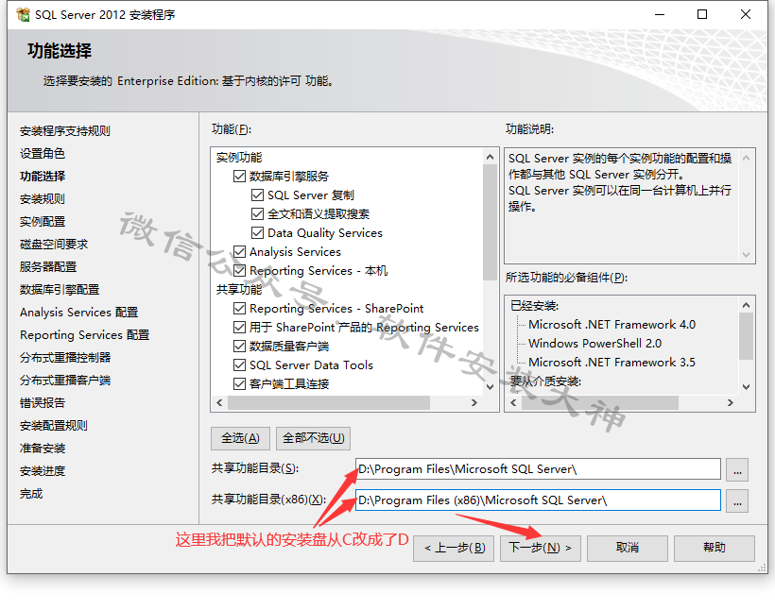Toggle the 数据库引擎服务 checkbox

(x=239, y=177)
